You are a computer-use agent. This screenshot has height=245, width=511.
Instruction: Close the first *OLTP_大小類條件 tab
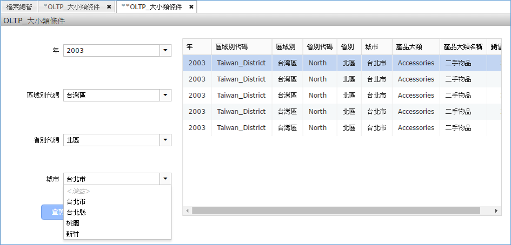click(109, 7)
